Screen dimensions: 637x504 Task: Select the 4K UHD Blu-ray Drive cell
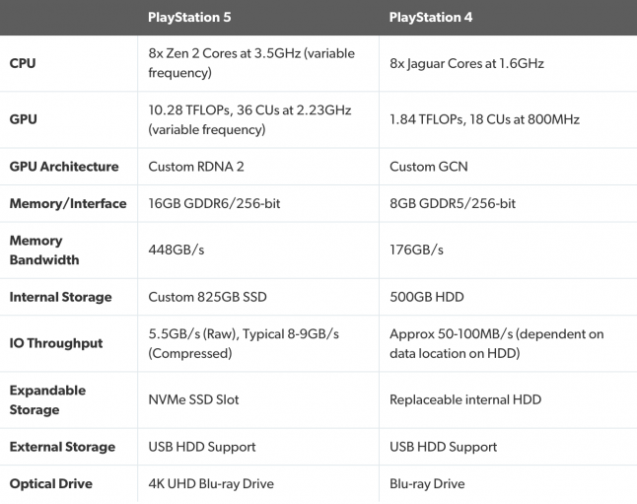[211, 483]
